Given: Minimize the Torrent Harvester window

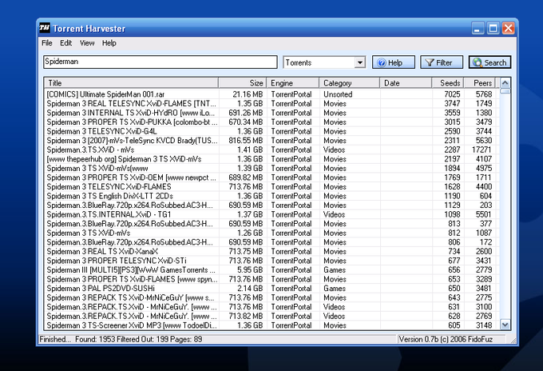Looking at the screenshot, I should [x=478, y=28].
